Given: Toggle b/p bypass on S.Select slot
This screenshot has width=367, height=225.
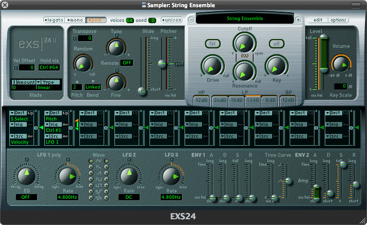Looking at the screenshot, I should (x=30, y=113).
